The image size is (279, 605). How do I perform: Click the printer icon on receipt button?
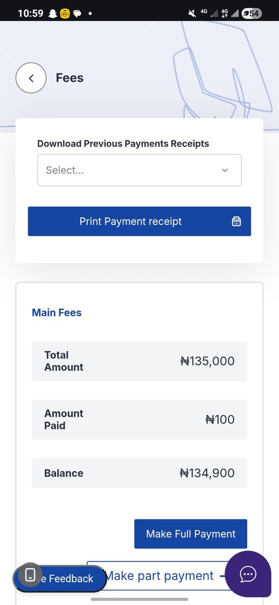coord(236,221)
